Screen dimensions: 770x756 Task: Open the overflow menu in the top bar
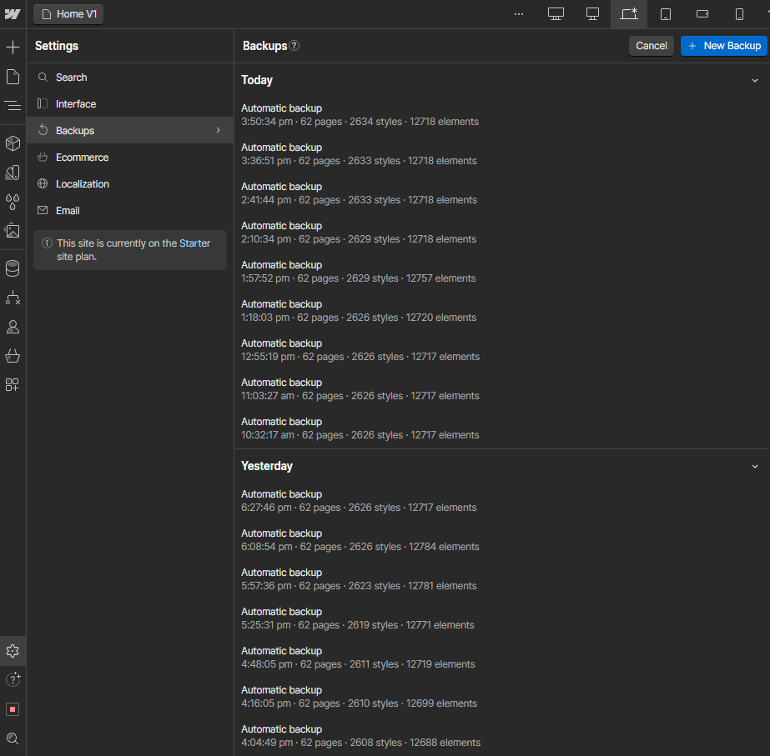(x=519, y=13)
